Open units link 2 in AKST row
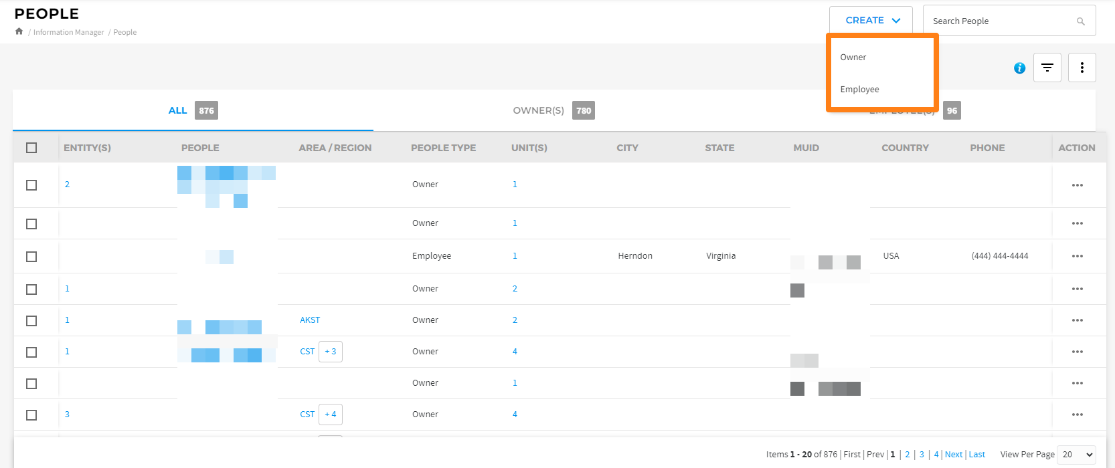1115x468 pixels. click(x=515, y=320)
